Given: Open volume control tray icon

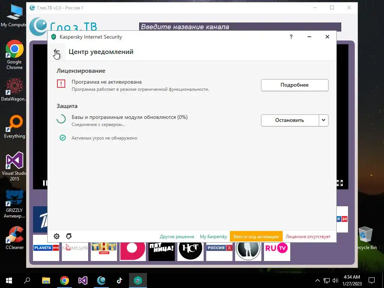Looking at the screenshot, I should [336, 280].
